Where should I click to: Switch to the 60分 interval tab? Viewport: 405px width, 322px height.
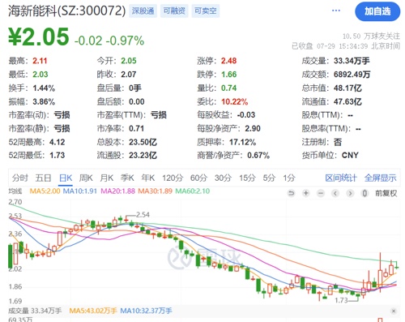[198, 178]
